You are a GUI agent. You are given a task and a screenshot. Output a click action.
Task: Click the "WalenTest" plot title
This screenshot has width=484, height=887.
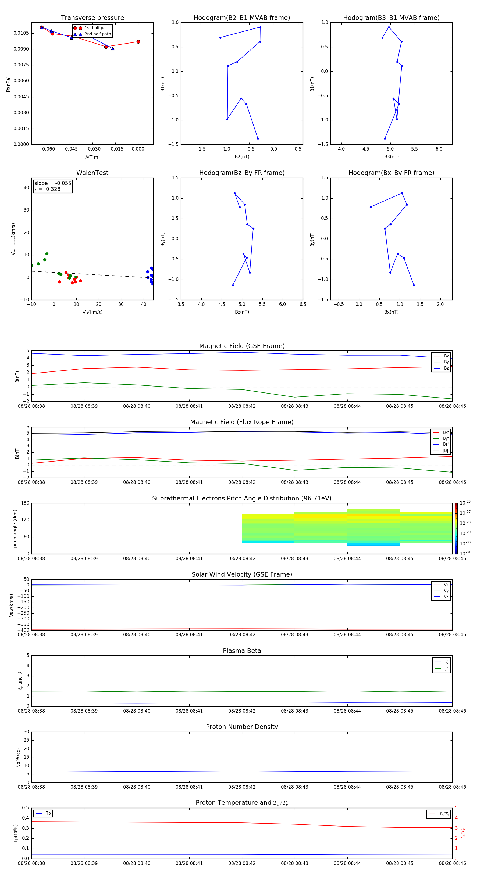tap(92, 173)
